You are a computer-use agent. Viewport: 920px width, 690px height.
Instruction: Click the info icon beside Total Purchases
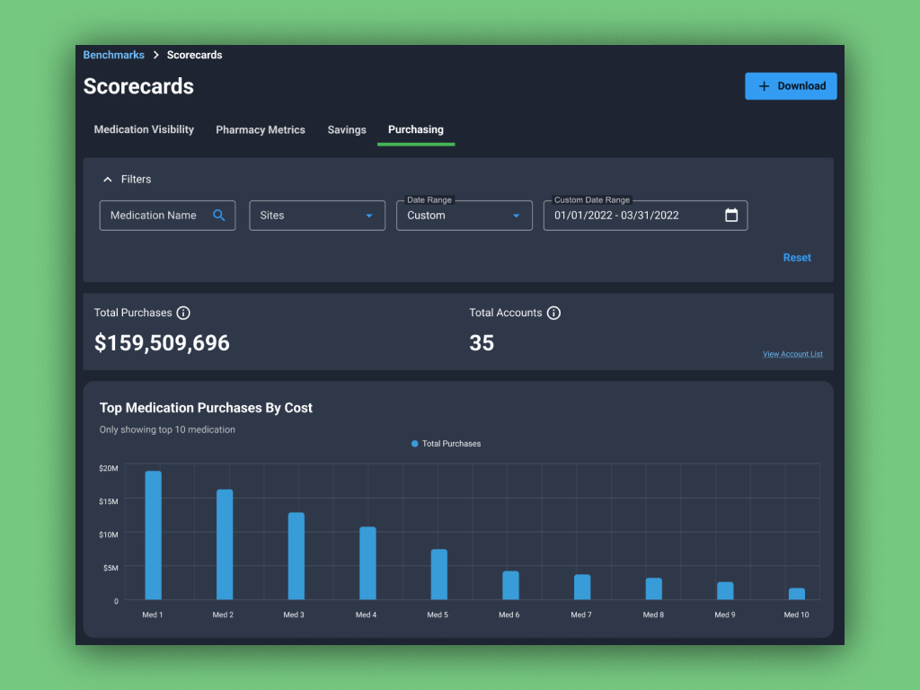coord(183,313)
